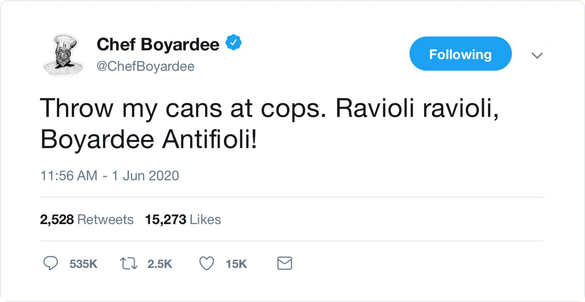The width and height of the screenshot is (585, 302).
Task: Share tweet via the envelope message icon
Action: pyautogui.click(x=284, y=263)
